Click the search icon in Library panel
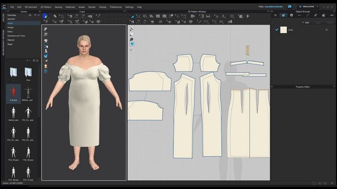This screenshot has width=337, height=189. click(x=27, y=61)
